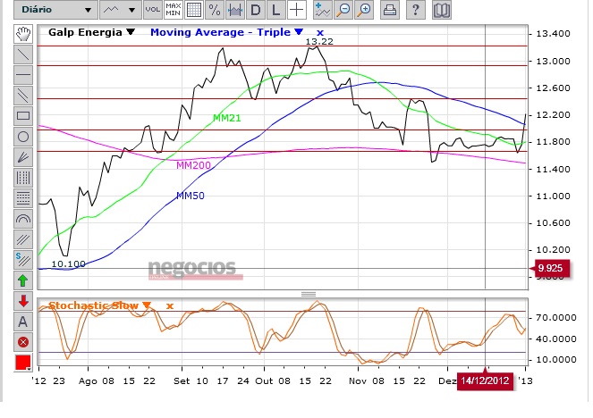The width and height of the screenshot is (593, 418).
Task: Select the horizontal retracement lines tool
Action: click(x=23, y=198)
